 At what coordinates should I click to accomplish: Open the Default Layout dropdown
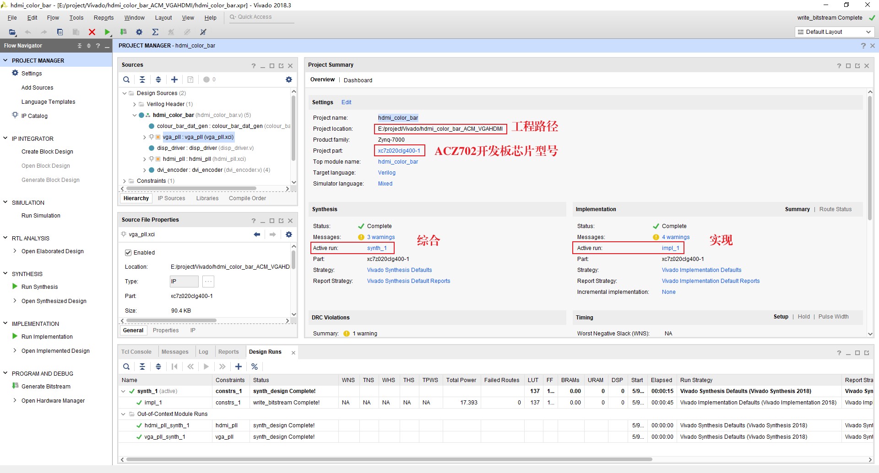(835, 32)
